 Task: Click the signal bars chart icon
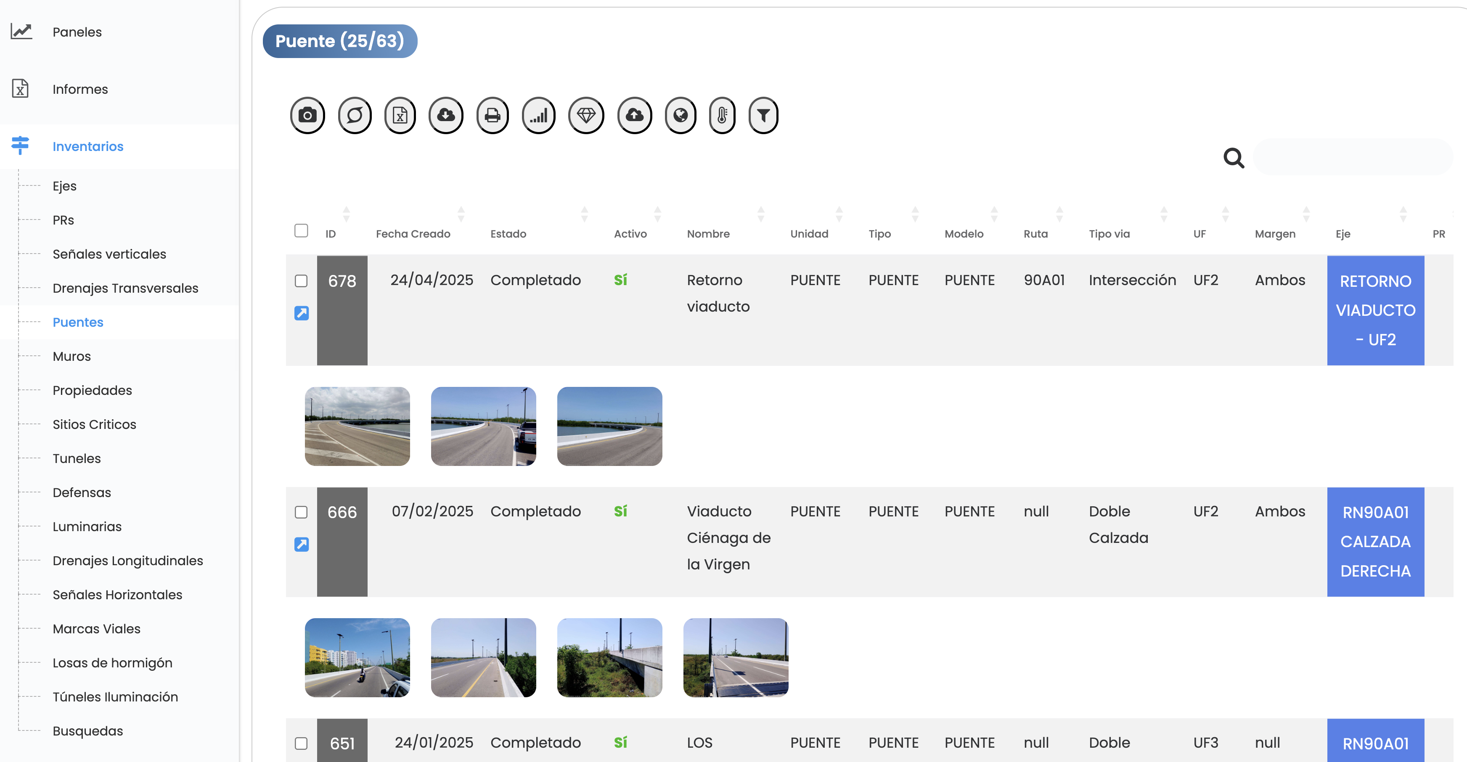538,116
